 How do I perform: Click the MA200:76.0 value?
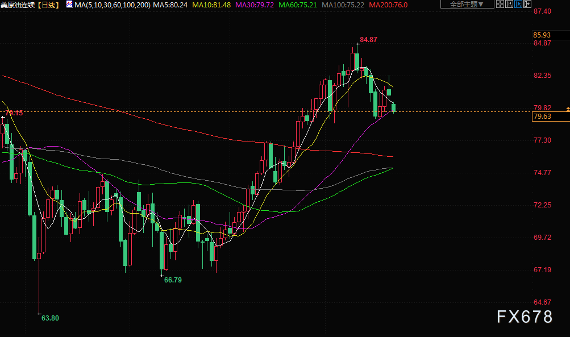[388, 5]
